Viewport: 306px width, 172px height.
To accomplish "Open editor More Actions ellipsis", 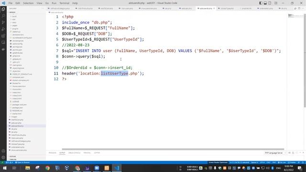I will (x=303, y=9).
